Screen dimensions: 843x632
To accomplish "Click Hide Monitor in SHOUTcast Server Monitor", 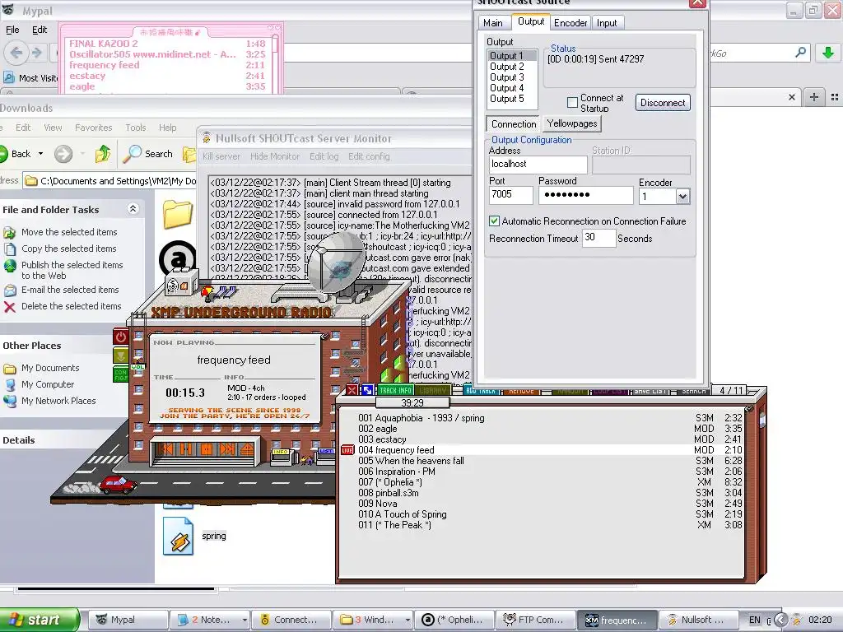I will [x=275, y=156].
